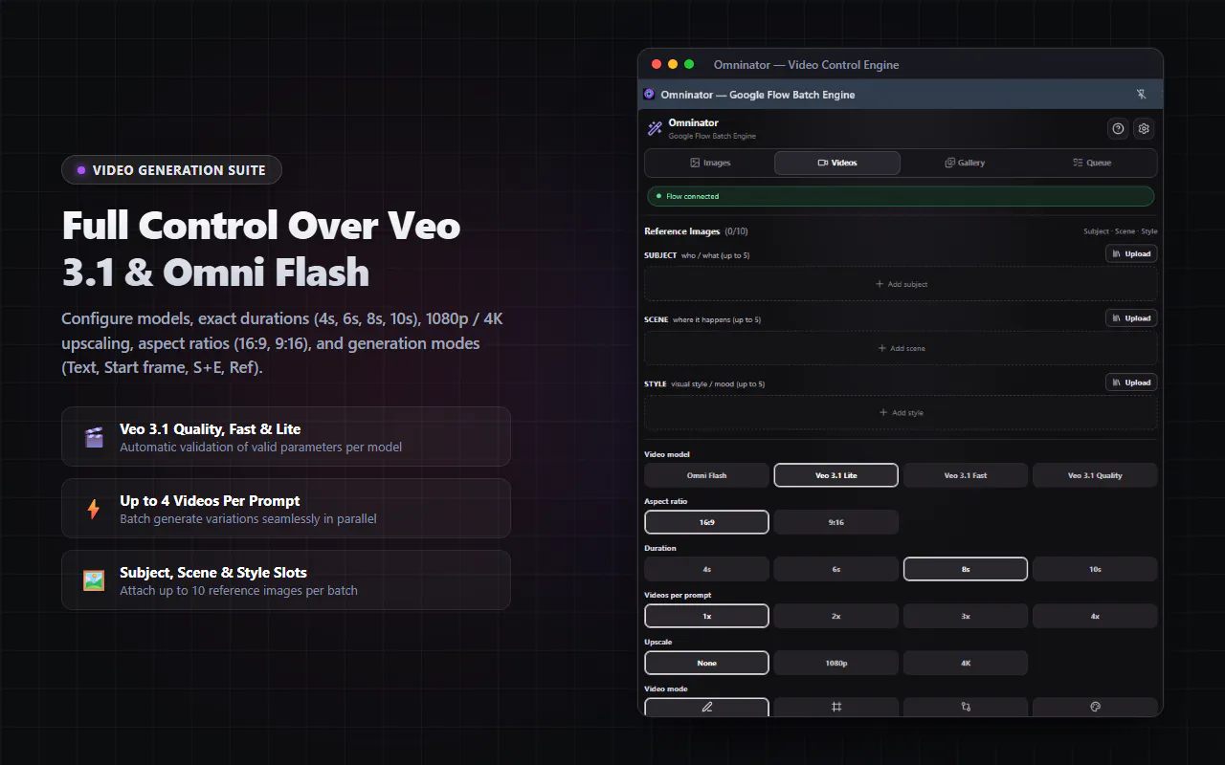Open the Gallery tab
The width and height of the screenshot is (1225, 765).
(x=965, y=163)
